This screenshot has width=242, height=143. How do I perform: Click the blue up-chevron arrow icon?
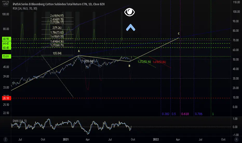point(131,28)
